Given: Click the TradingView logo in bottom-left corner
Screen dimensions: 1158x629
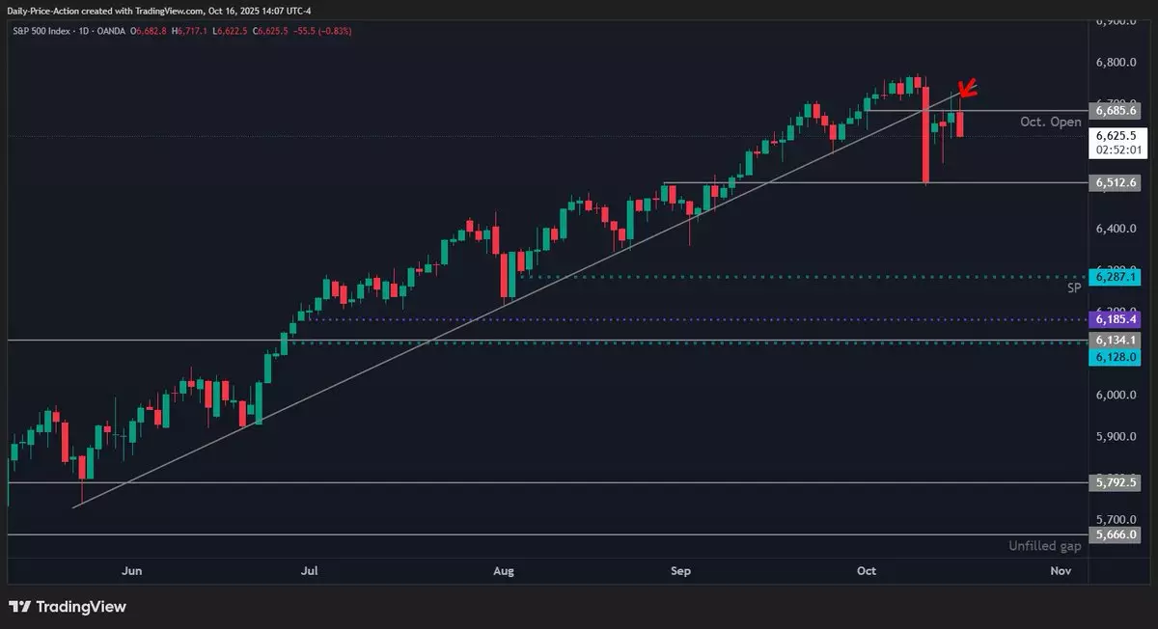Looking at the screenshot, I should pos(67,607).
